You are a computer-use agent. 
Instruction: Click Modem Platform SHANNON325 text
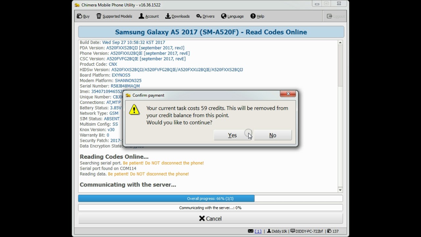[111, 81]
